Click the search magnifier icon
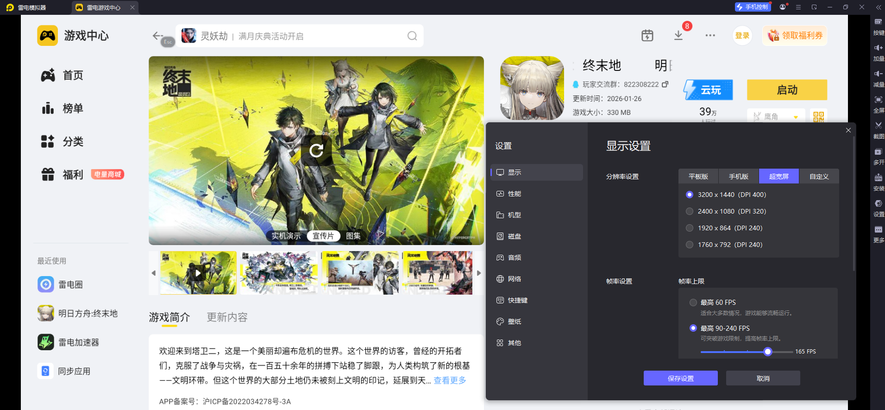This screenshot has height=410, width=885. tap(412, 36)
